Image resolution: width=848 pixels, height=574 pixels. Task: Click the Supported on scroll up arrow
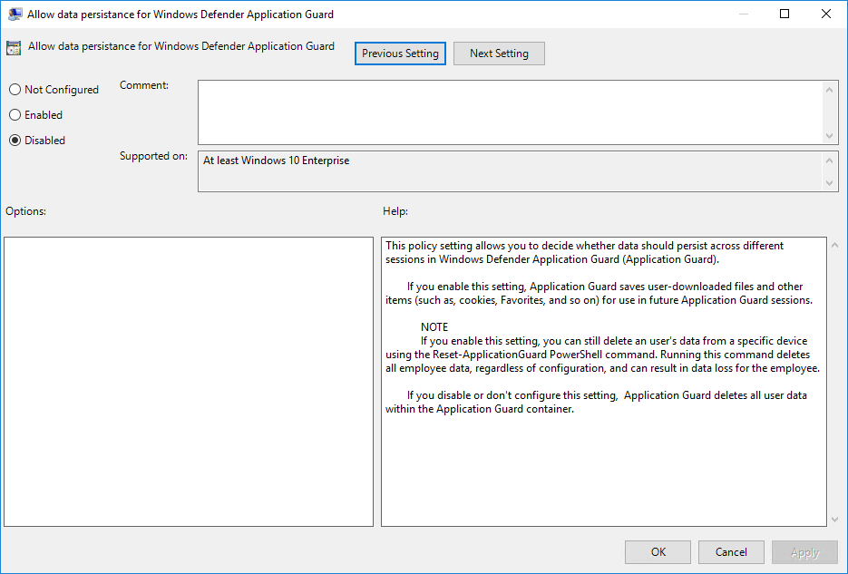pyautogui.click(x=830, y=161)
